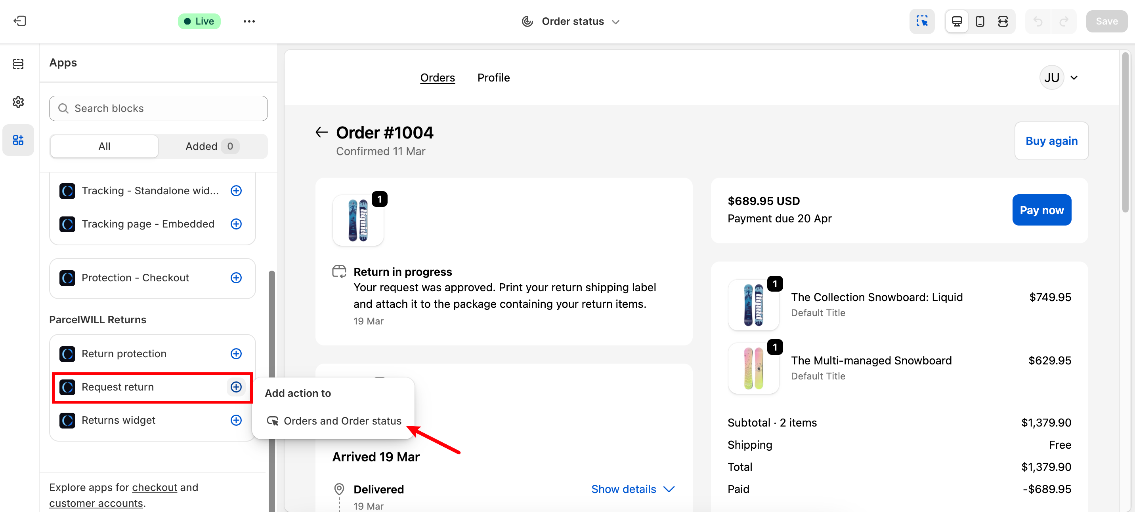
Task: Open the JU account dropdown
Action: [x=1059, y=78]
